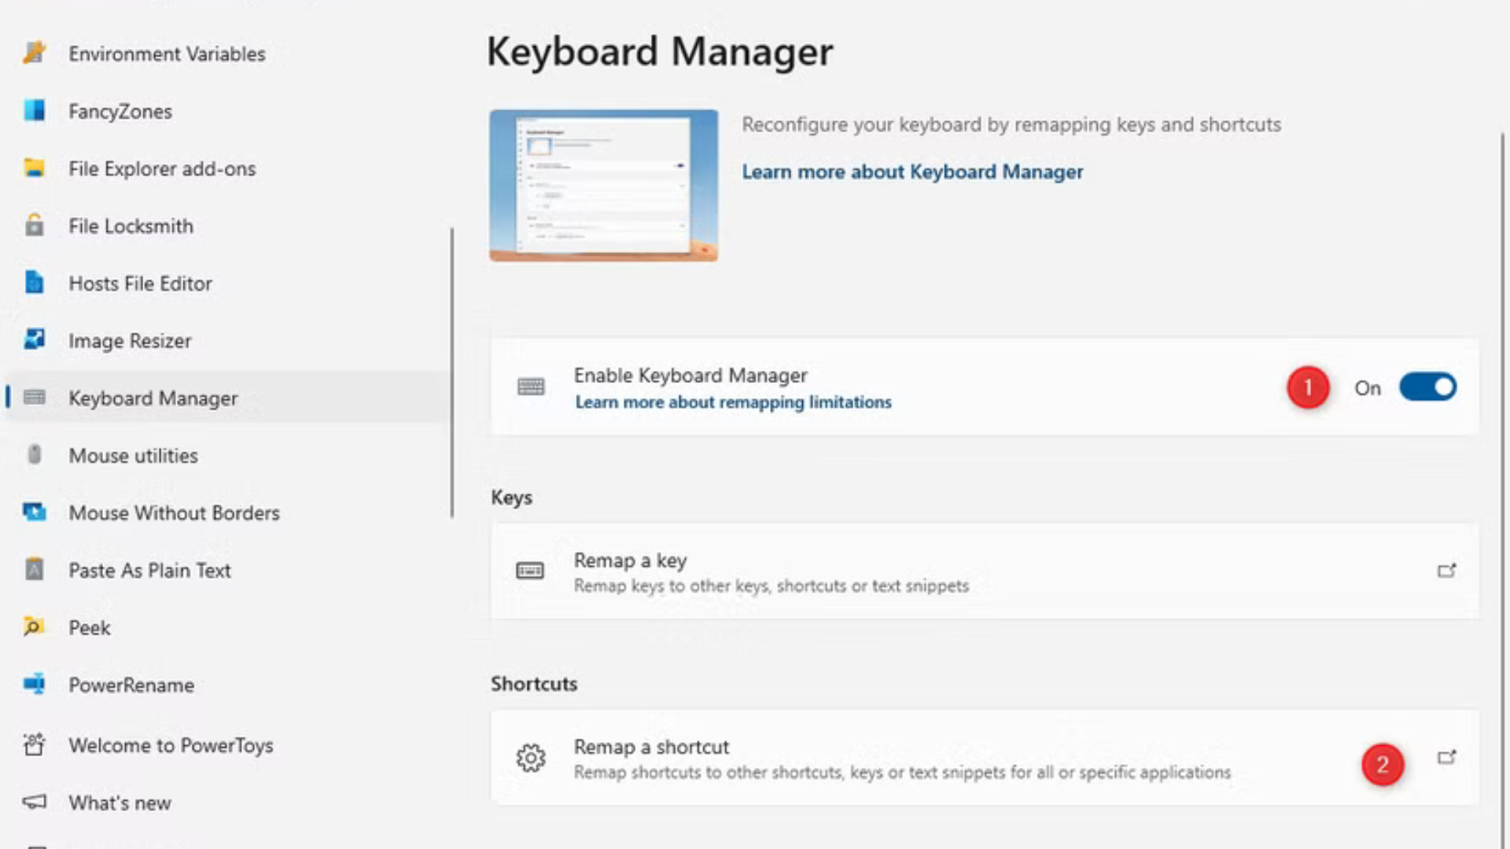
Task: Click the Hosts File Editor icon
Action: [x=35, y=283]
